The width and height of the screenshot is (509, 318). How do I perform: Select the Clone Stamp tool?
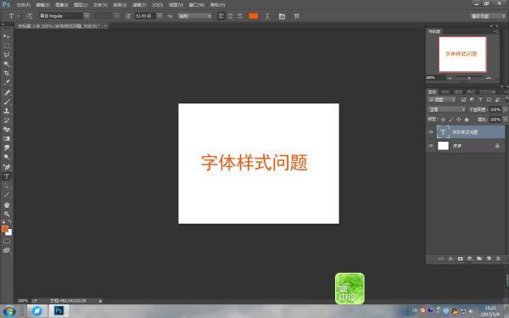tap(7, 111)
